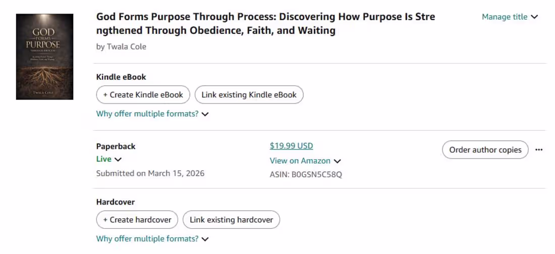Click the chevron arrow beside Manage title

[535, 17]
